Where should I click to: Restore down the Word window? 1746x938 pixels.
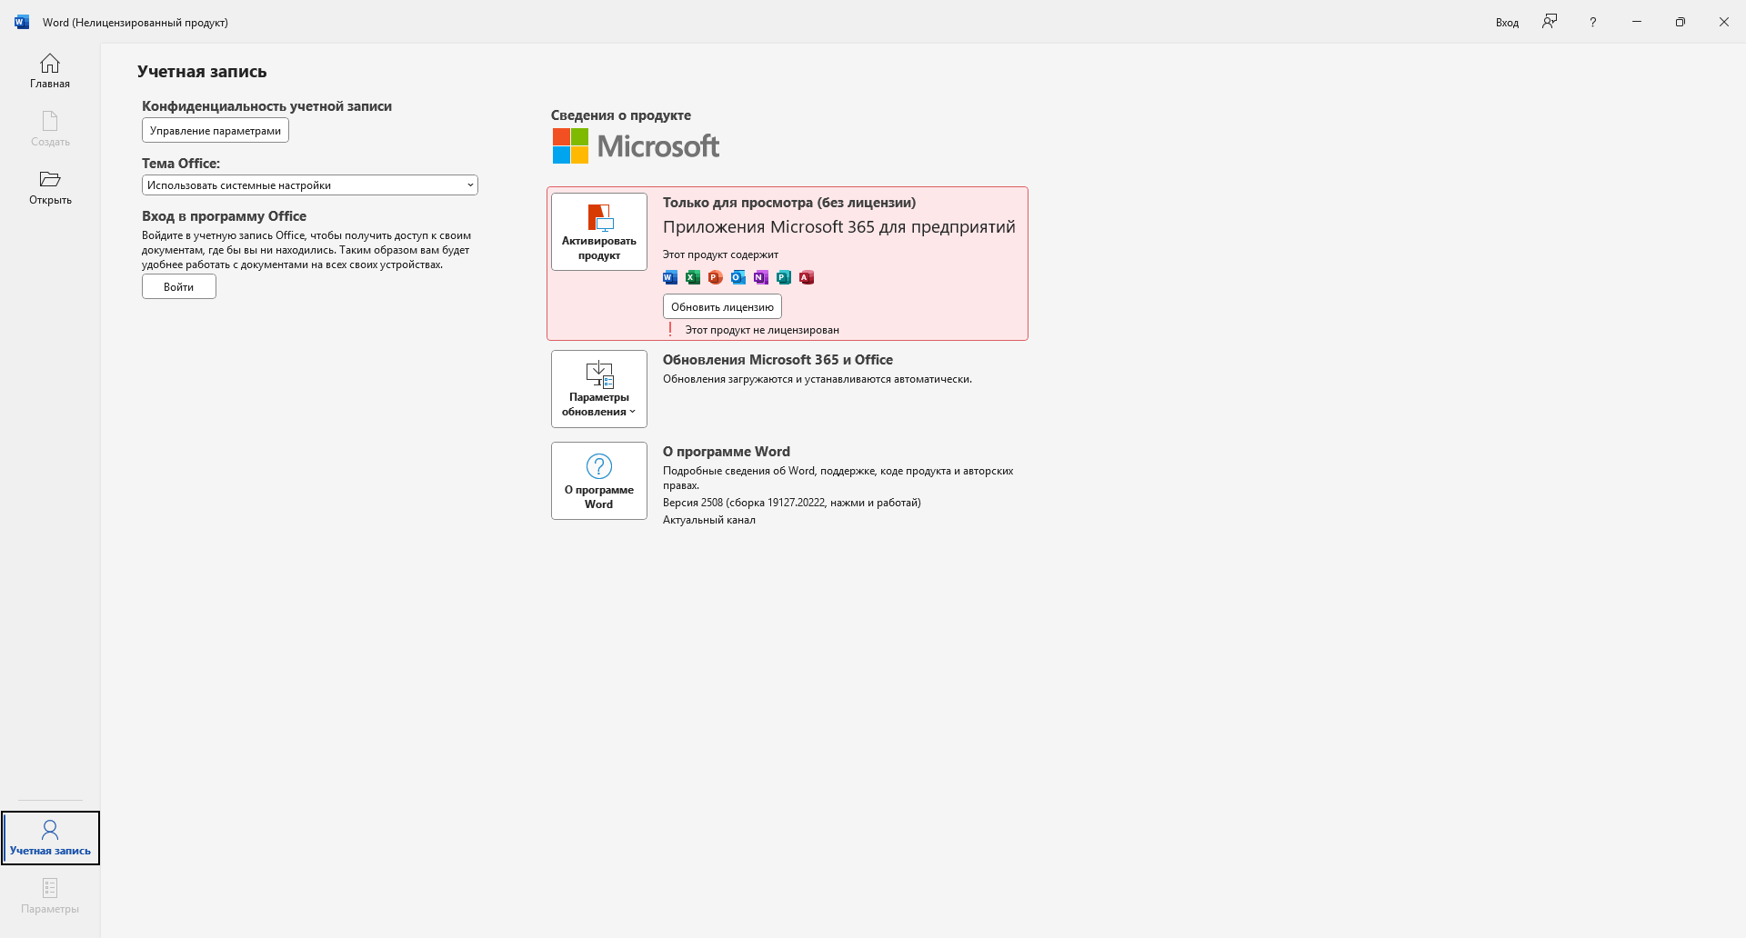tap(1681, 22)
